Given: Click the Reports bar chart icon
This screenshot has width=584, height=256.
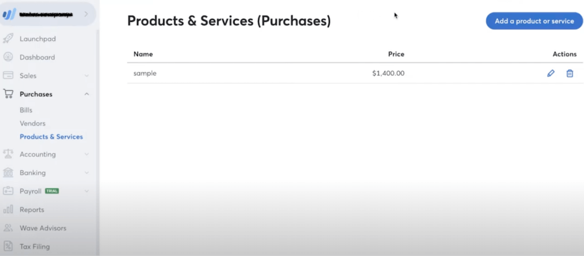Looking at the screenshot, I should pyautogui.click(x=8, y=210).
